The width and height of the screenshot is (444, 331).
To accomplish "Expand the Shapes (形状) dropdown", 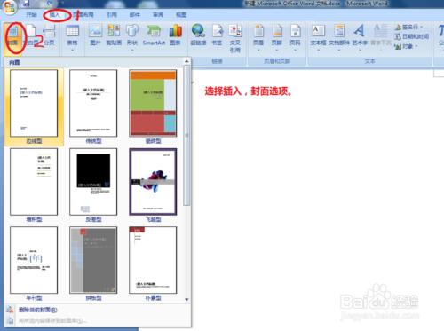I will (x=132, y=37).
